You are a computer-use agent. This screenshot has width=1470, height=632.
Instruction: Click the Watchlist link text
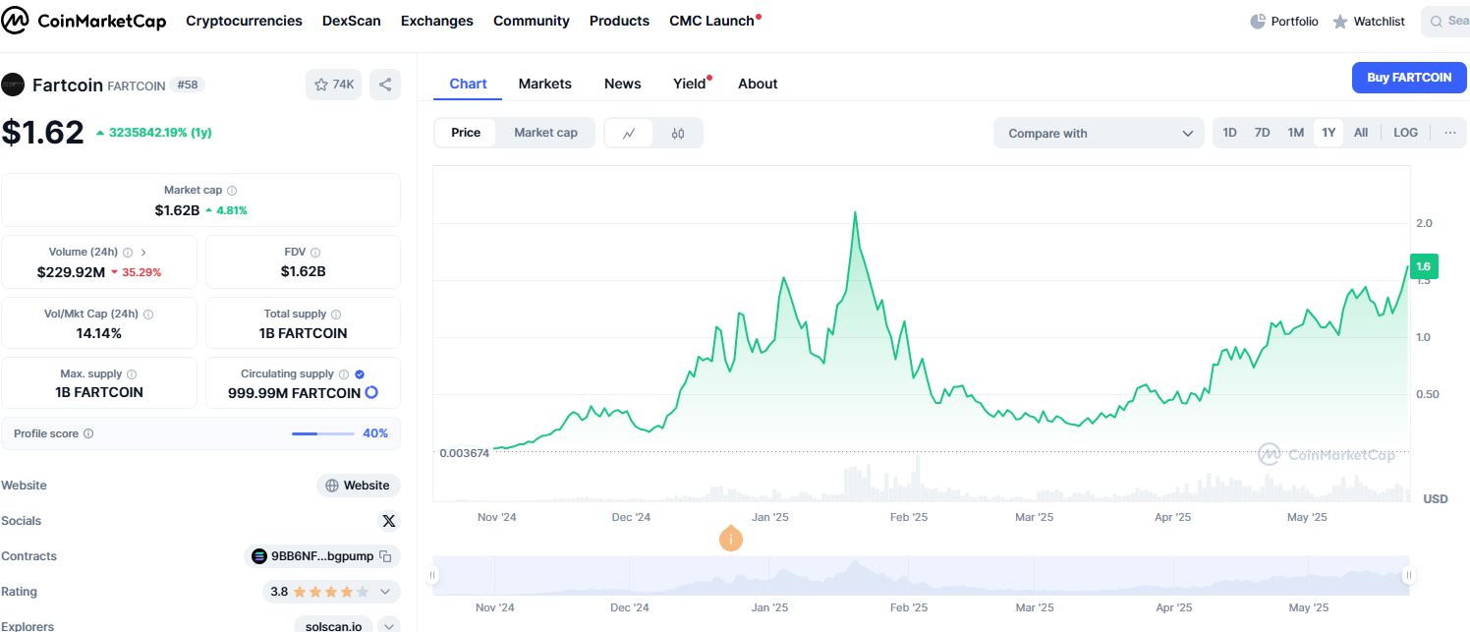[x=1380, y=21]
